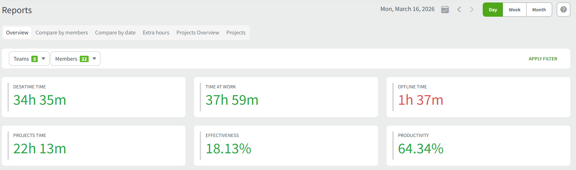Open the calendar date picker icon
The image size is (576, 170).
[x=445, y=10]
